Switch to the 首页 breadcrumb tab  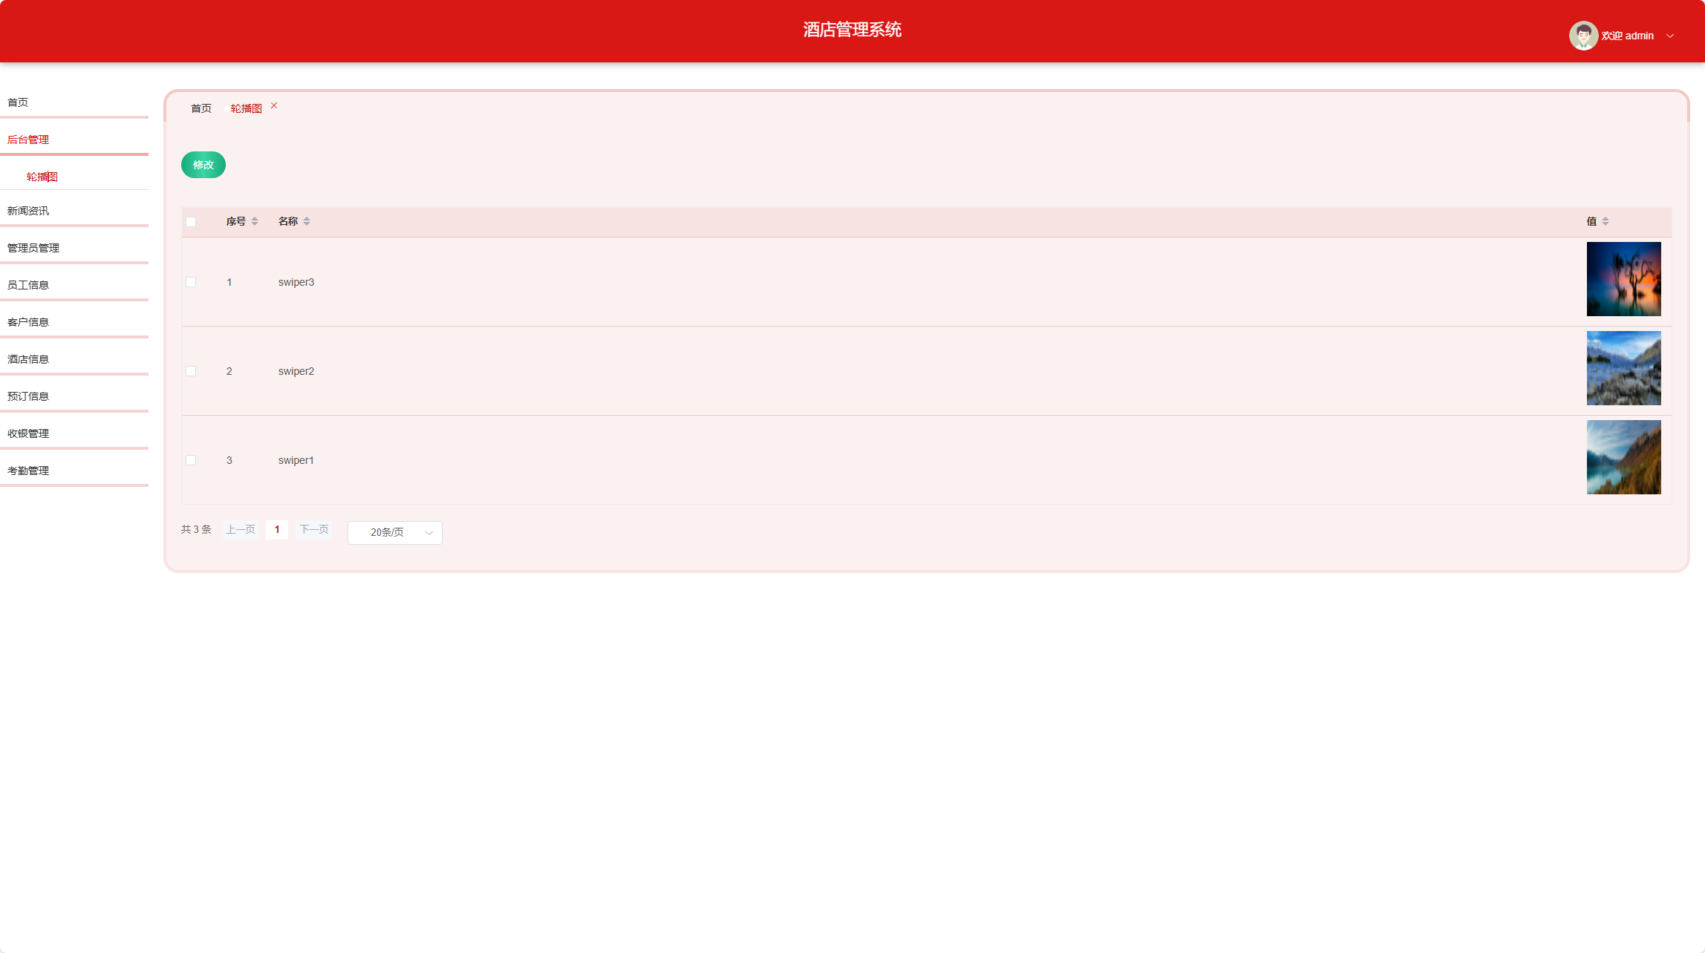[201, 108]
